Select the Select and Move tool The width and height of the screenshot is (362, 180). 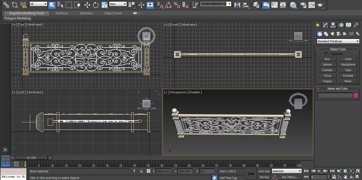(x=87, y=4)
